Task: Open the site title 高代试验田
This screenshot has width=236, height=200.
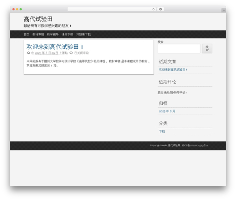Action: [x=38, y=19]
